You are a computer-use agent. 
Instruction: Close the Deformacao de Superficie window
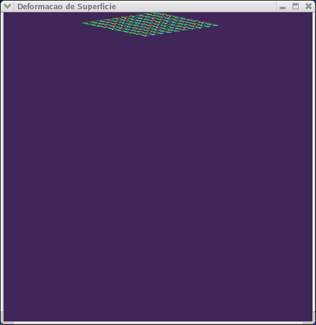point(309,6)
